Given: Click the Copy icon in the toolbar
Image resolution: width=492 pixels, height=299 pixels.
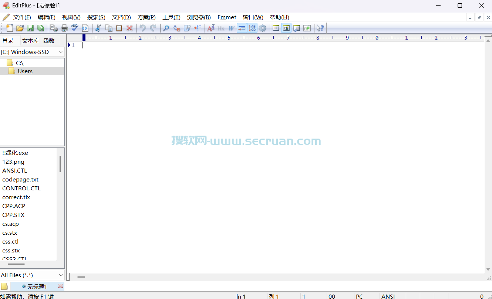Looking at the screenshot, I should pyautogui.click(x=109, y=28).
